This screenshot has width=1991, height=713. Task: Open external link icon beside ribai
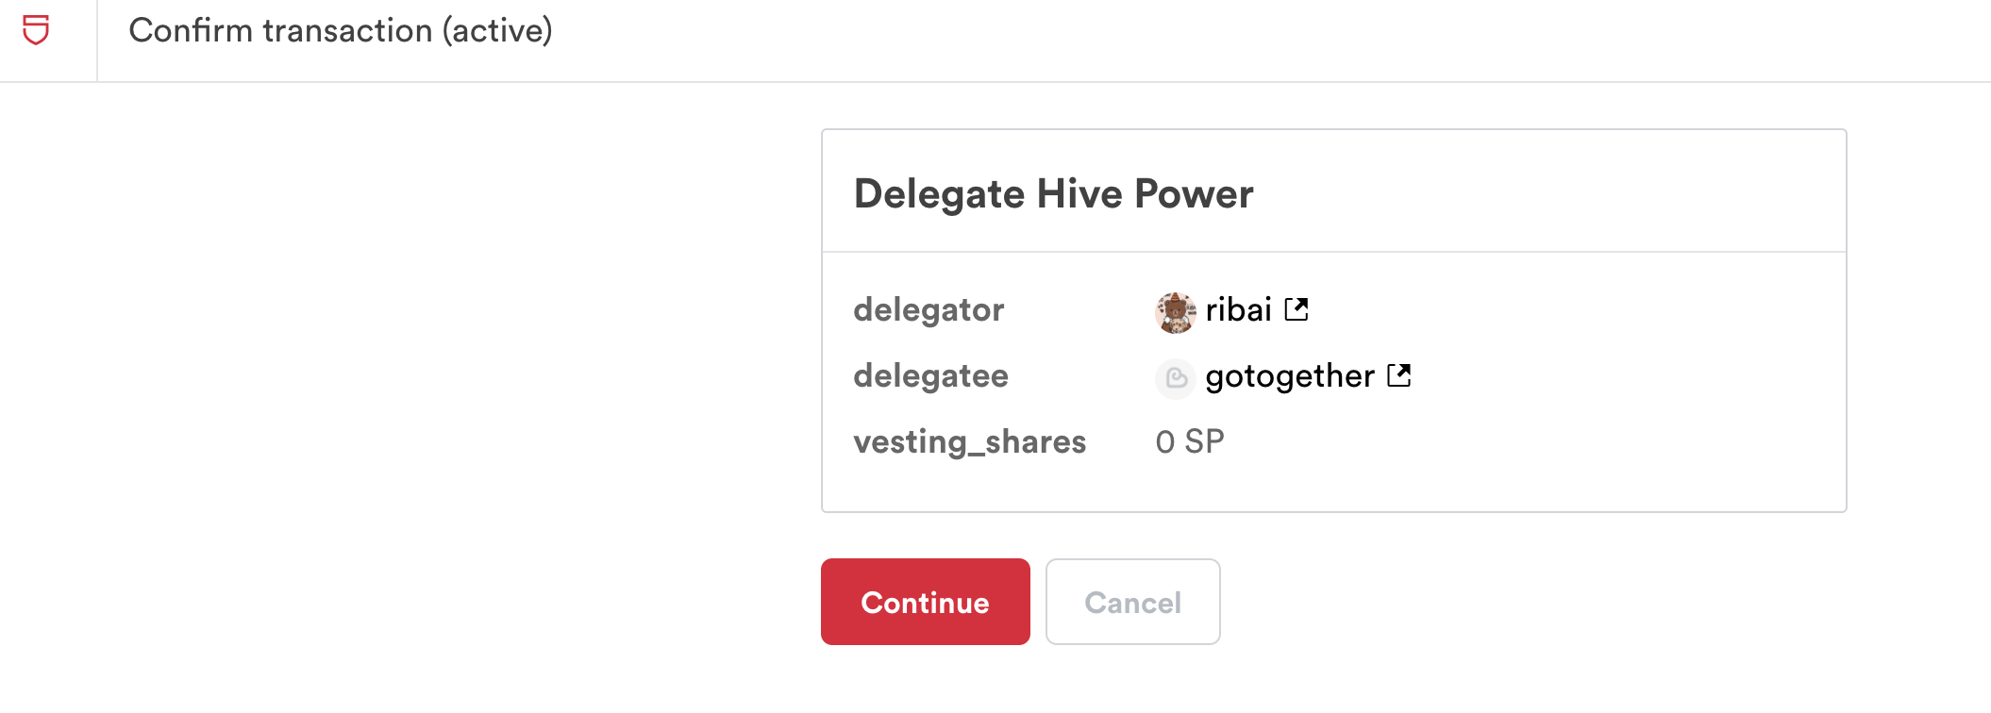[1297, 309]
